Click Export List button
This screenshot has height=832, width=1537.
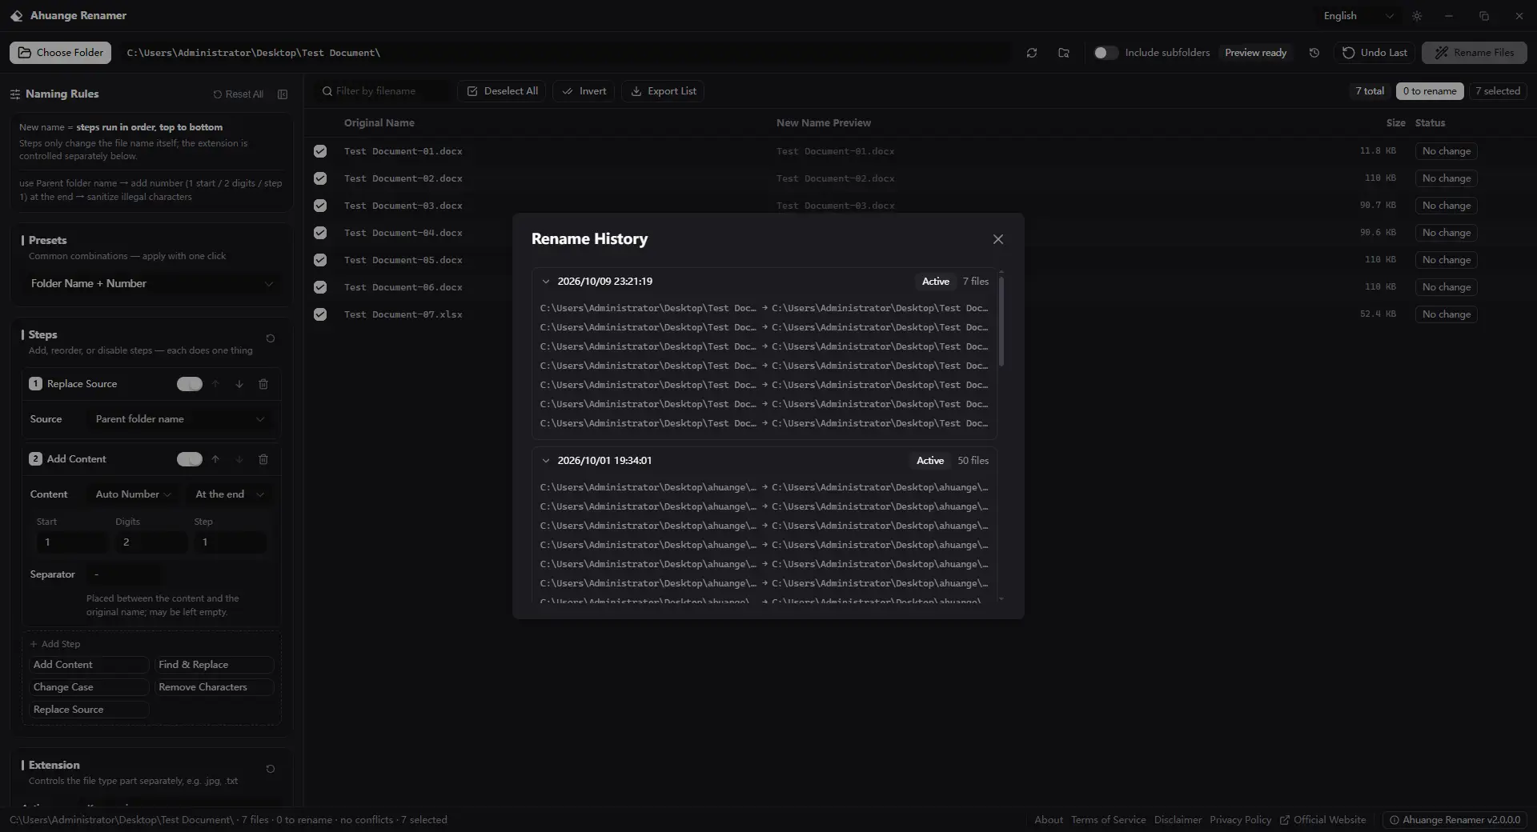(663, 91)
